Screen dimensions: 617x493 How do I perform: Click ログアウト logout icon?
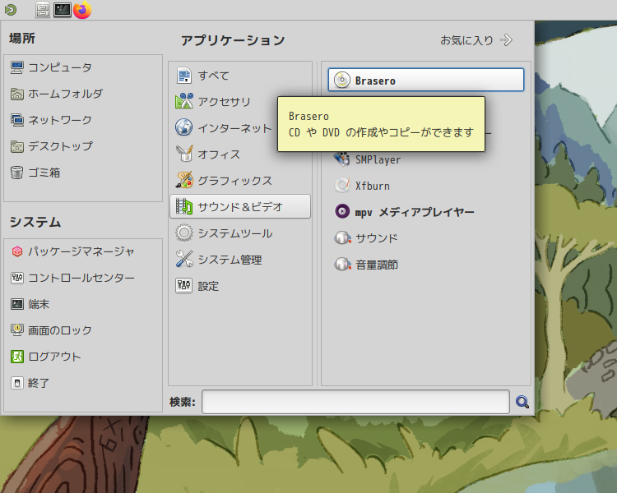point(17,357)
